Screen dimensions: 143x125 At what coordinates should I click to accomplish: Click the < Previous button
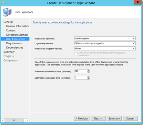(82, 119)
